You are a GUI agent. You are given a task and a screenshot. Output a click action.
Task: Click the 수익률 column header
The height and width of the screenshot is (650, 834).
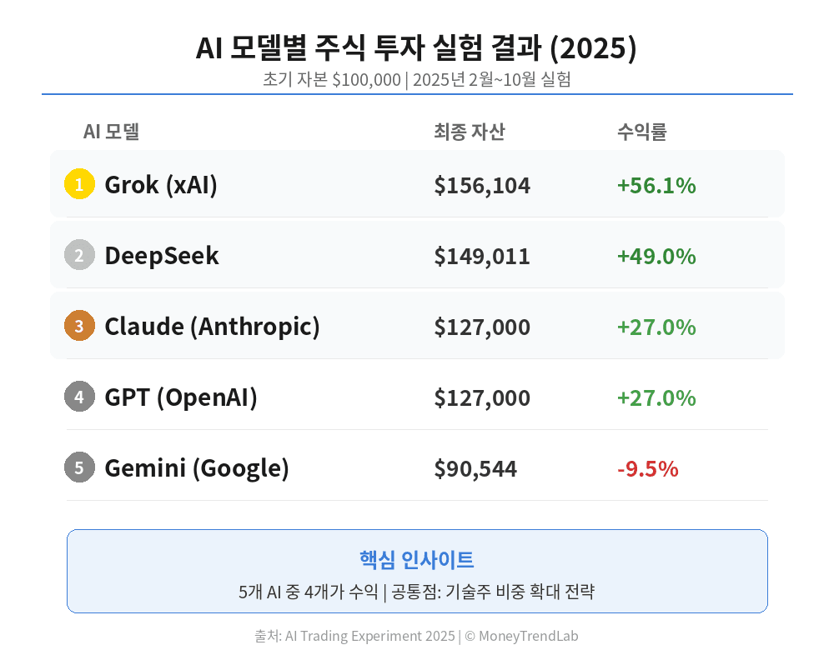point(641,132)
